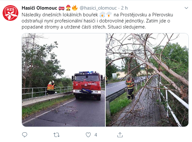Expand the tweet options chevron menu

186,8
